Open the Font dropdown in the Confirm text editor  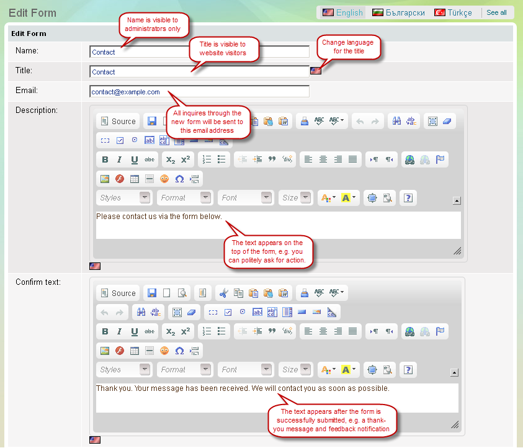coord(246,370)
